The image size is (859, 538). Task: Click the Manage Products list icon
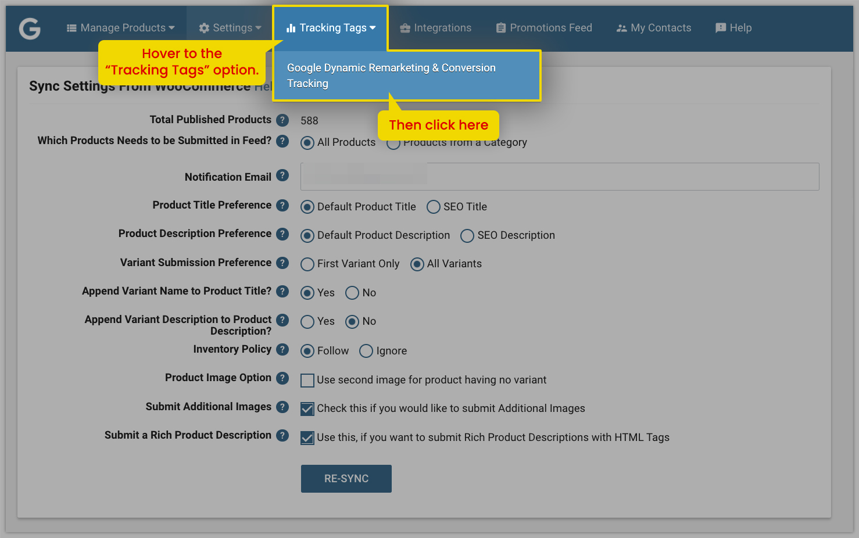click(71, 28)
